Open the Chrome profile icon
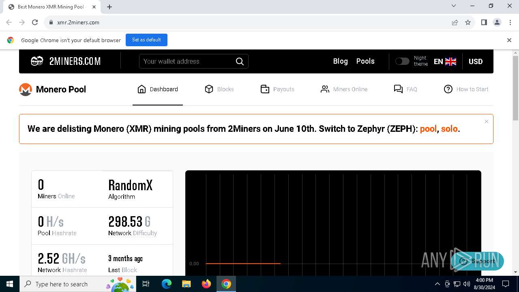 [497, 22]
